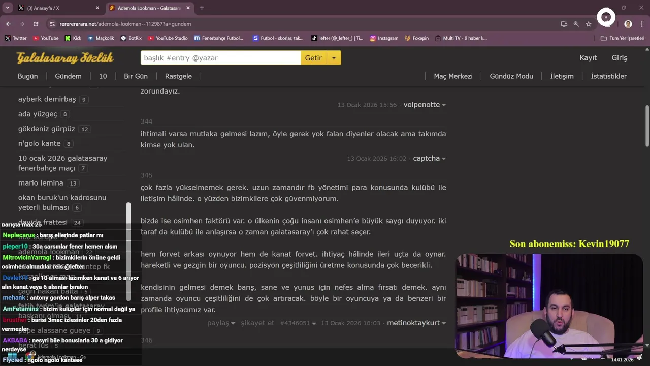Open the ayberk demirbaş topic

tap(47, 99)
